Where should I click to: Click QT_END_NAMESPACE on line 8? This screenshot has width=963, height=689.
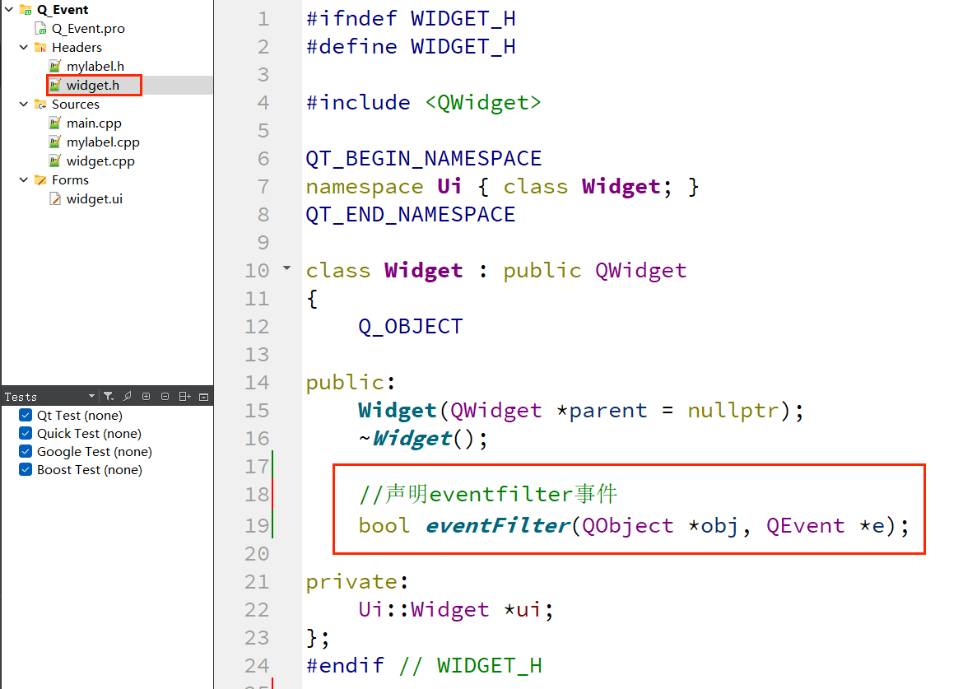pyautogui.click(x=410, y=214)
